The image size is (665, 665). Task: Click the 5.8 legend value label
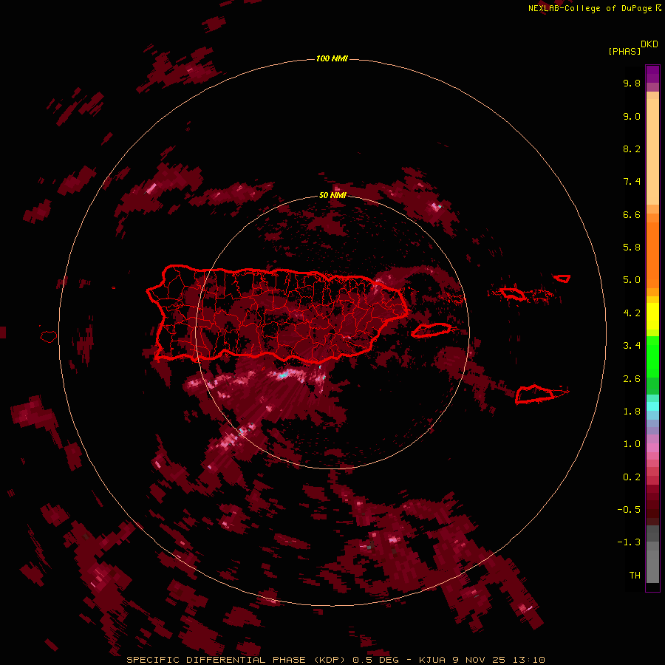click(x=632, y=248)
